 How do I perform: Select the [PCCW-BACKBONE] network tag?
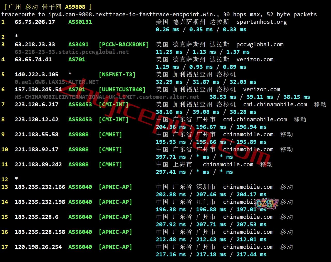coord(124,44)
